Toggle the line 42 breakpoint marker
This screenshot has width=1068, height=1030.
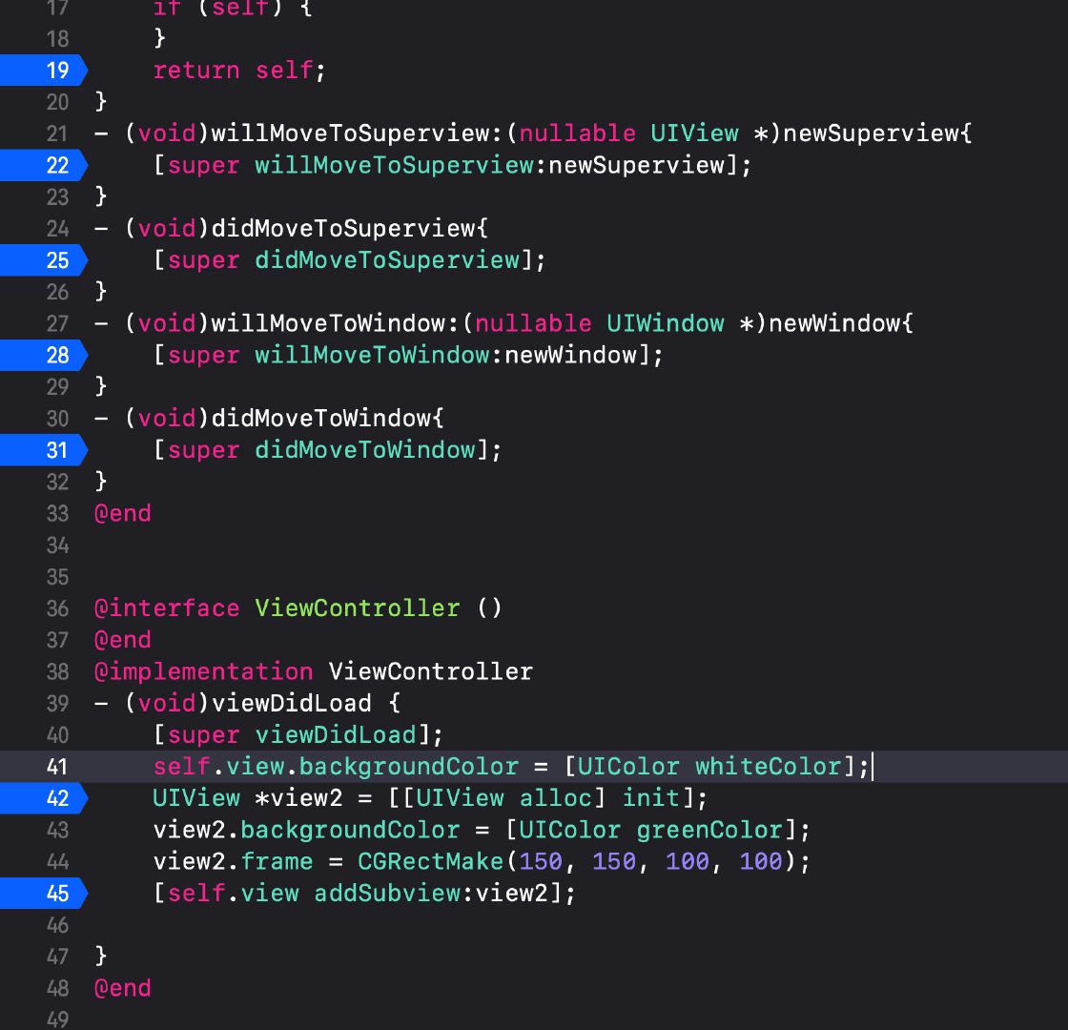[44, 798]
